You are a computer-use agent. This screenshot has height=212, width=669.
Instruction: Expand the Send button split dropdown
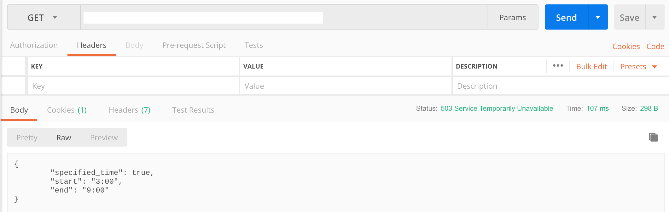pyautogui.click(x=598, y=17)
